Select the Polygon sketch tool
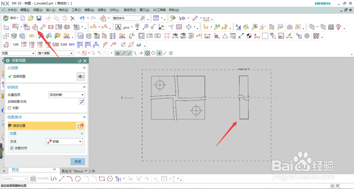 click(x=110, y=179)
